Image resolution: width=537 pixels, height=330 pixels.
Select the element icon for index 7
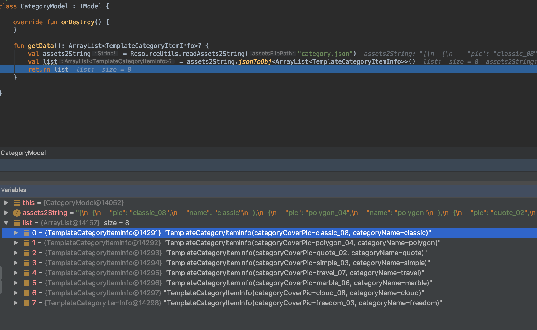click(x=27, y=303)
